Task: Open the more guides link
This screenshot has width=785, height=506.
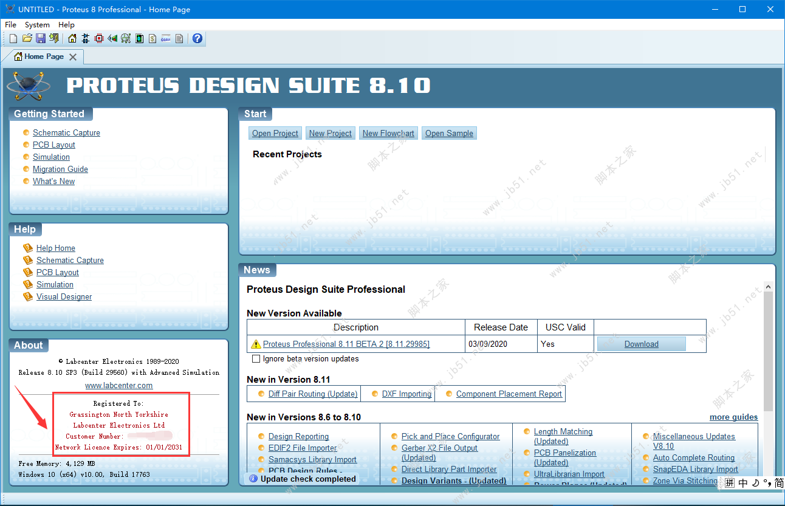Action: tap(733, 417)
